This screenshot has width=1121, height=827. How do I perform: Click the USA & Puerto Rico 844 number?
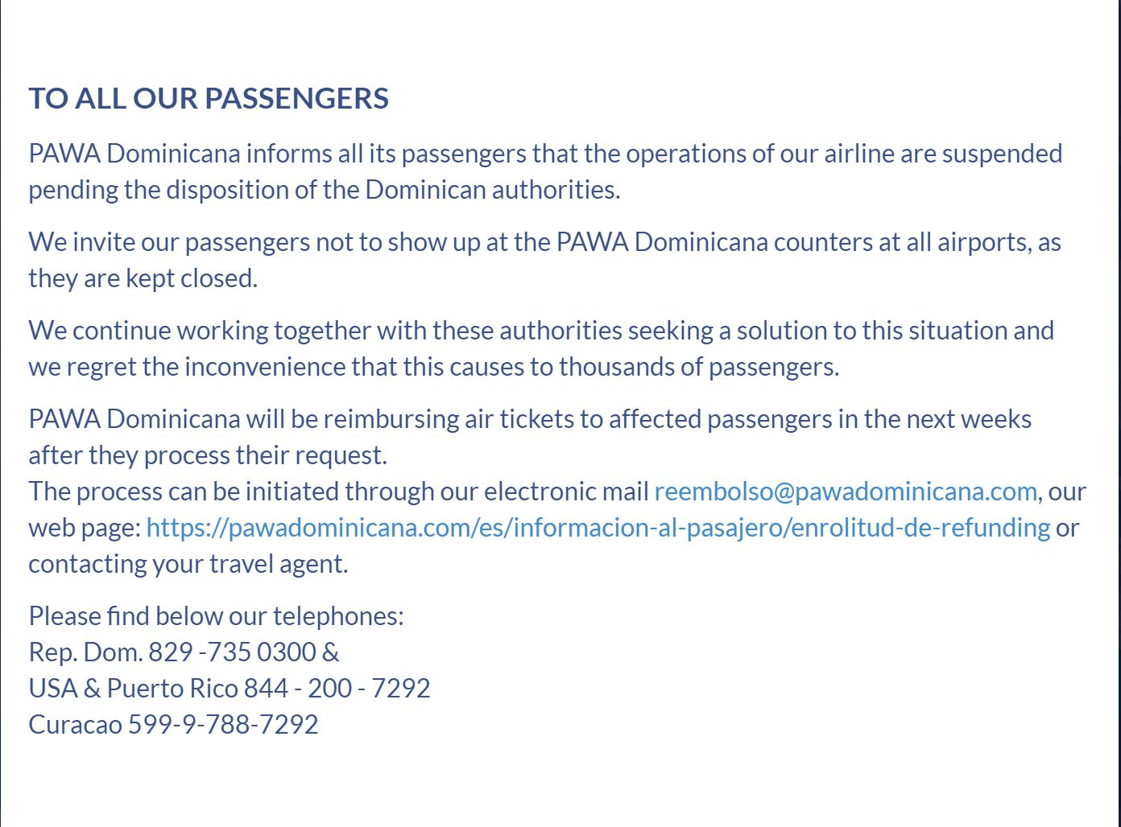(x=230, y=688)
